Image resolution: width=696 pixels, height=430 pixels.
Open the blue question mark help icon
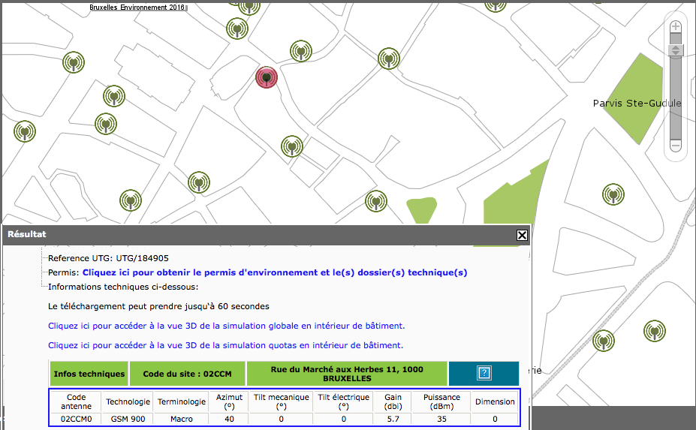tap(484, 373)
